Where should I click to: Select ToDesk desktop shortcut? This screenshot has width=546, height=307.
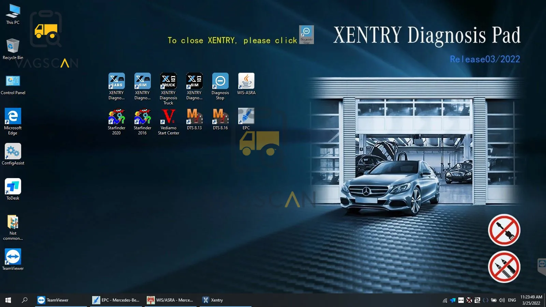click(13, 189)
